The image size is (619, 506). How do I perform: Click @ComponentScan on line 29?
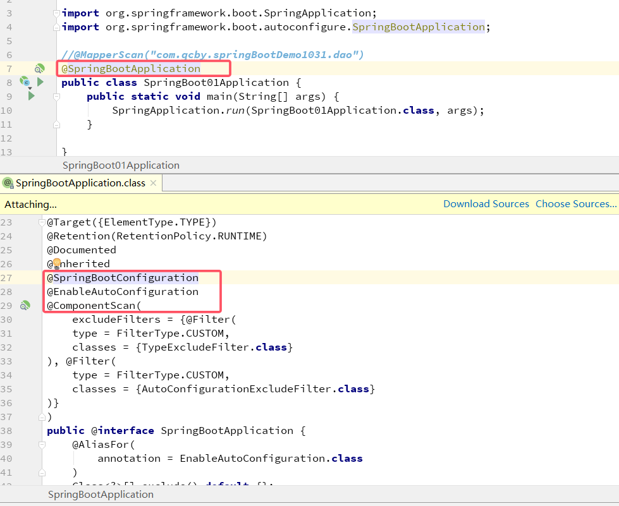pos(94,305)
